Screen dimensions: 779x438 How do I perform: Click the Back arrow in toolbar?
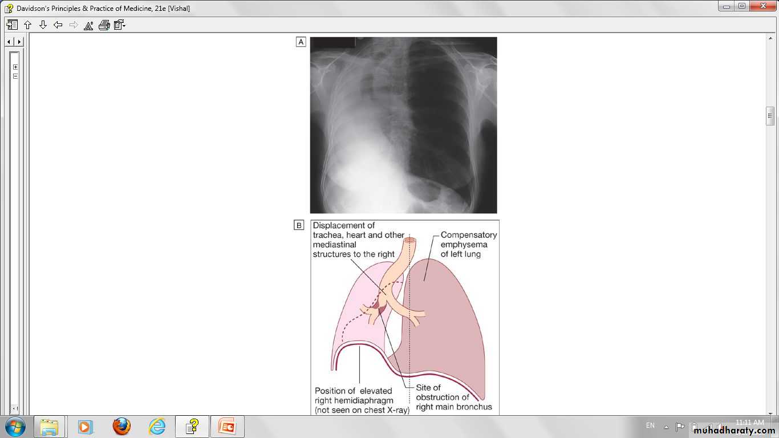point(58,25)
